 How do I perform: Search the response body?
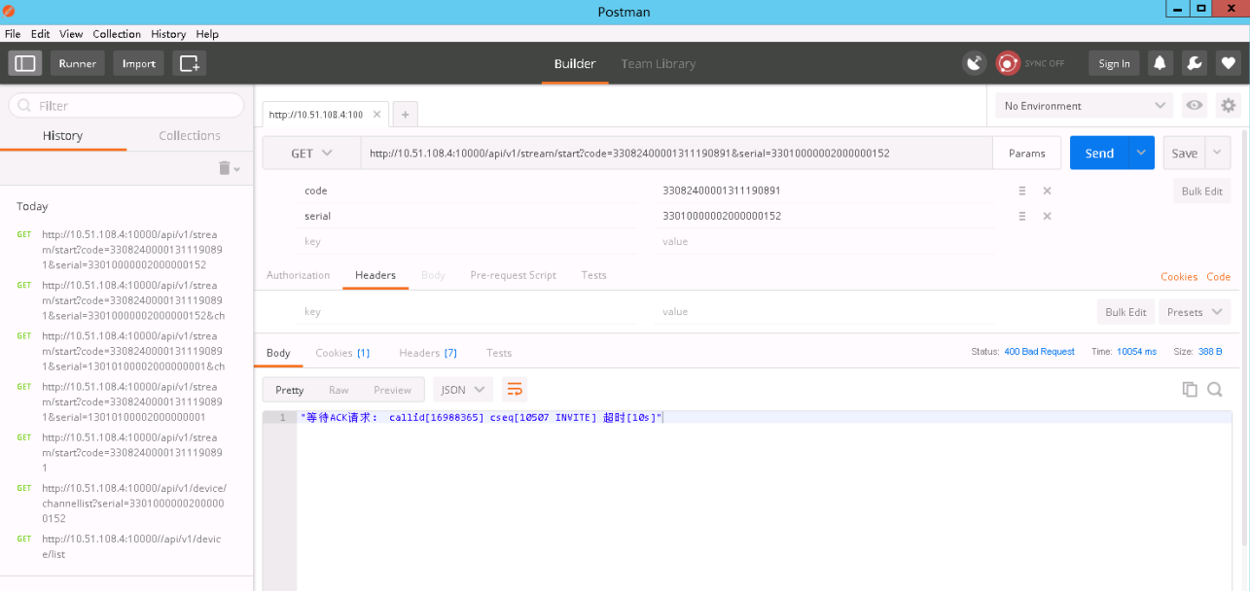[1215, 389]
